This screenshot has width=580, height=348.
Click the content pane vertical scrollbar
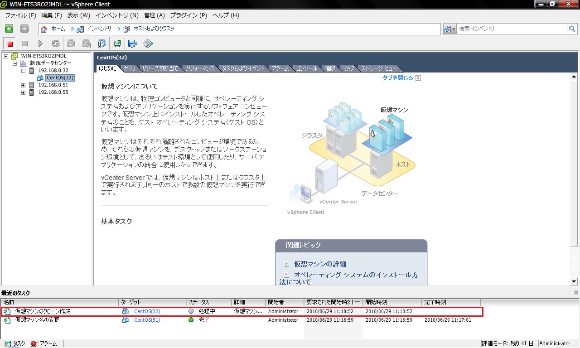(574, 180)
